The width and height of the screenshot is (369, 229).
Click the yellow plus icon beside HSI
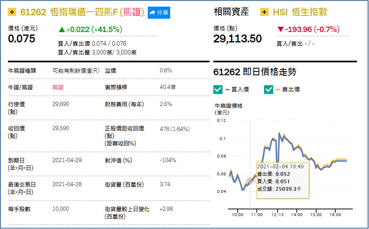(264, 12)
